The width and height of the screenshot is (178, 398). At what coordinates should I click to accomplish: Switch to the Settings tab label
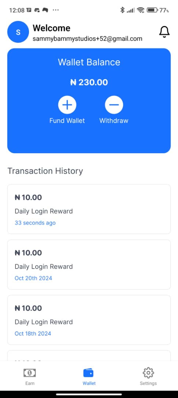pos(148,383)
